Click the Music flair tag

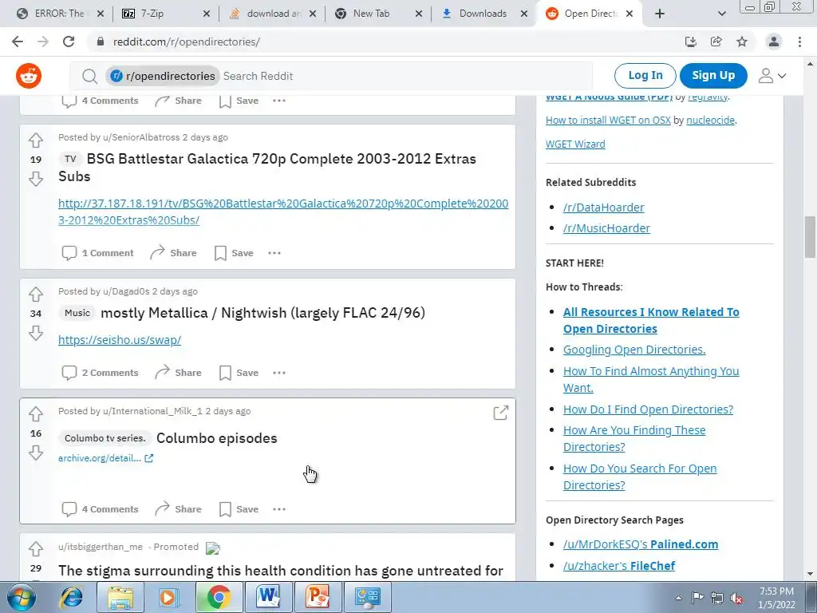tap(77, 313)
